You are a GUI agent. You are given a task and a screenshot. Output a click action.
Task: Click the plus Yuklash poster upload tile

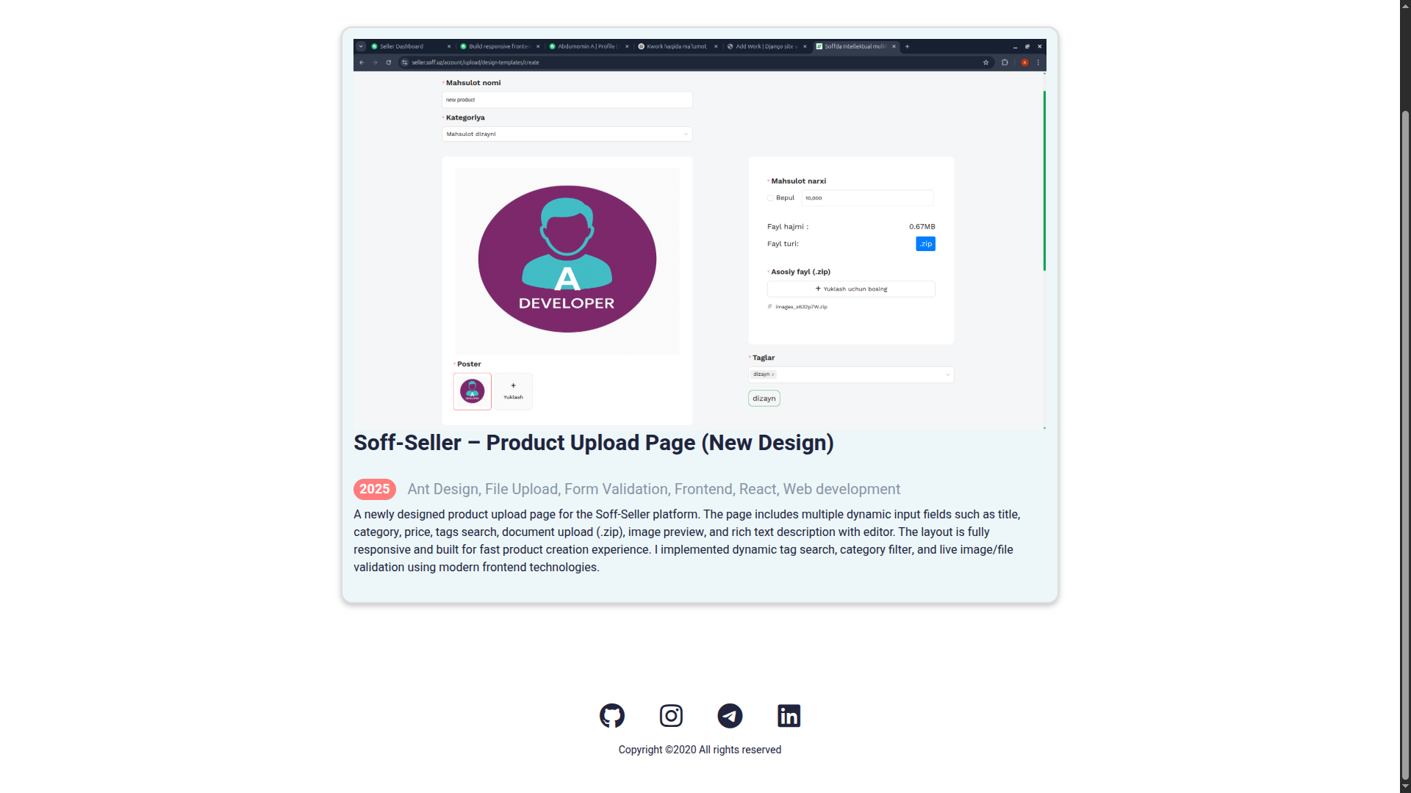(513, 391)
